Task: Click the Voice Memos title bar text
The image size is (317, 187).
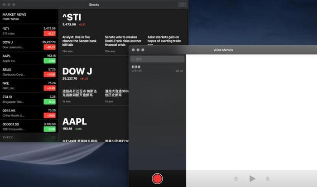Action: click(x=223, y=50)
